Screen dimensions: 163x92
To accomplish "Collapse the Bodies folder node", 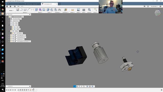I will tap(9, 31).
